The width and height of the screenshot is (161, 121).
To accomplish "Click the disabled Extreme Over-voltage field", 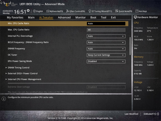I will pos(106,87).
